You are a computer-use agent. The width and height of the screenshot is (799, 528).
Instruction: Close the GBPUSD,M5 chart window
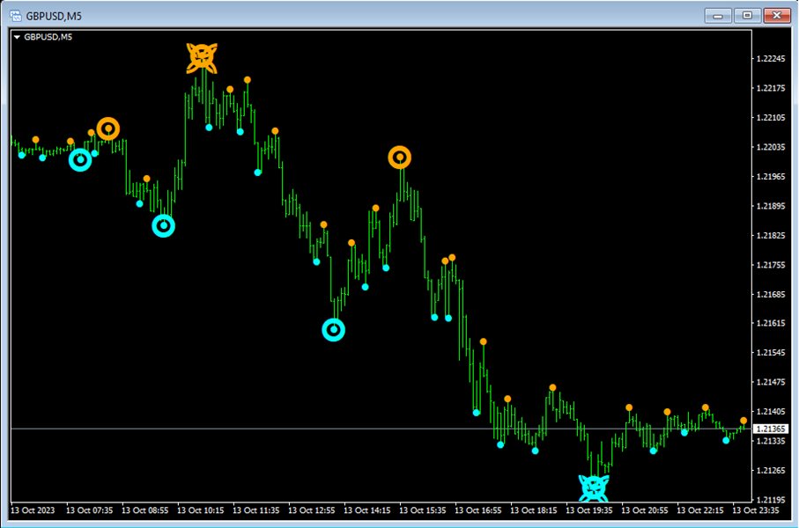pos(777,15)
